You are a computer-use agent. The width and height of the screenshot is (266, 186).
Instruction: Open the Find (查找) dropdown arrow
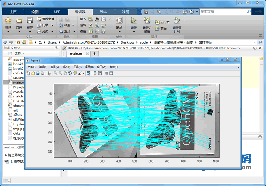[x=74, y=32]
